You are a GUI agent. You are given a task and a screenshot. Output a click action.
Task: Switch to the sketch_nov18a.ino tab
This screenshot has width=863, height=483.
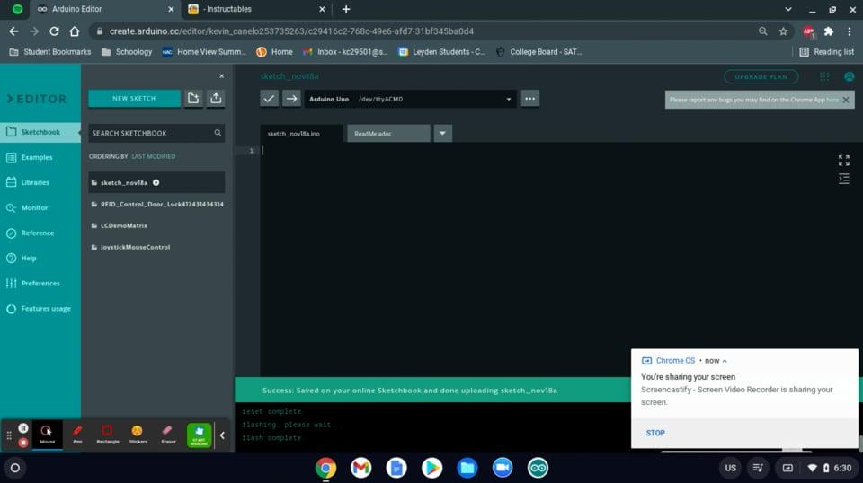pyautogui.click(x=302, y=134)
